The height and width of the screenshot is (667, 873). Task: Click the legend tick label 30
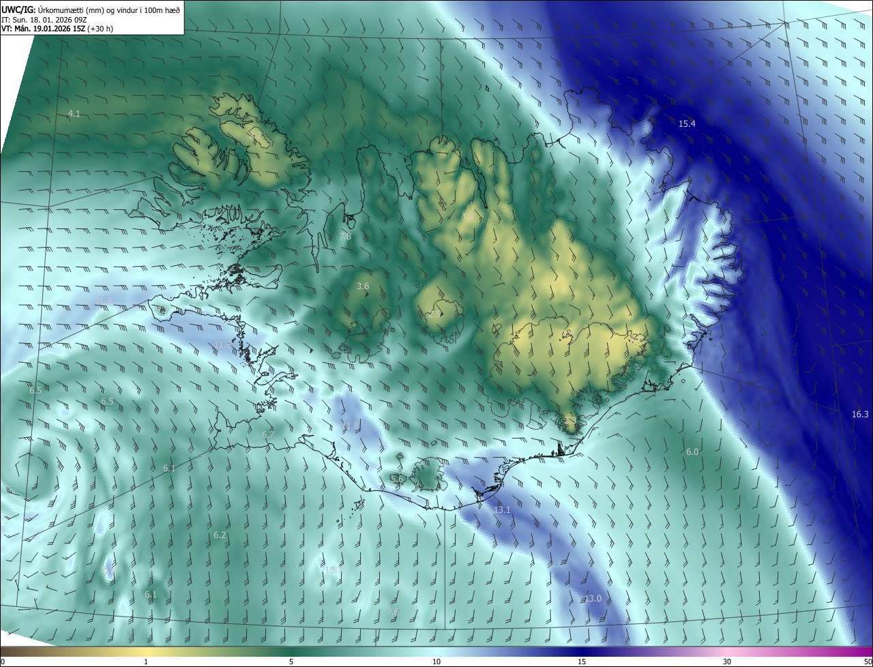click(x=727, y=662)
